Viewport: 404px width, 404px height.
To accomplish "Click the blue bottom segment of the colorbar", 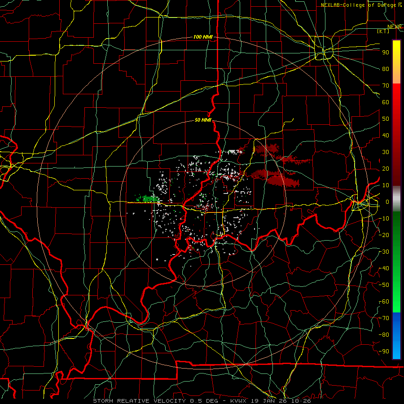I will point(396,335).
